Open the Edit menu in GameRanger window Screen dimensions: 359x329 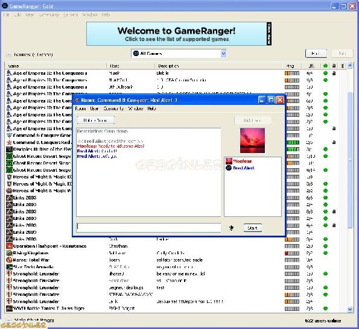[17, 14]
